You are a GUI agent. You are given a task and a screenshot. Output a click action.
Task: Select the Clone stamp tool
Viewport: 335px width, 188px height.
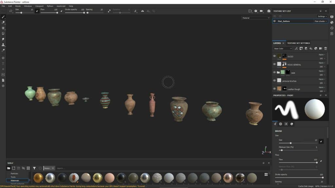click(x=3, y=45)
